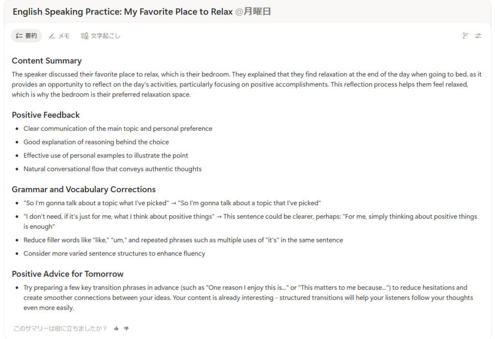Switch to the 要約 tab
The width and height of the screenshot is (495, 339).
tap(27, 36)
